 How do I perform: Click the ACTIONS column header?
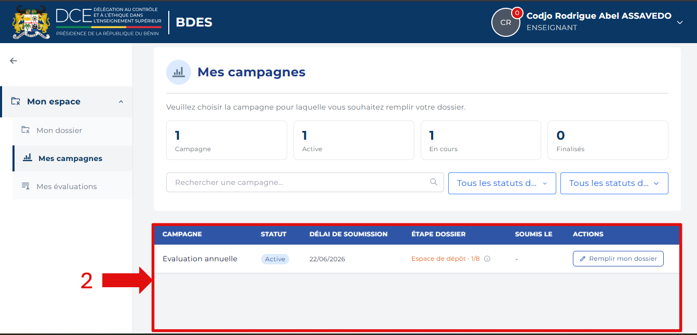click(x=588, y=234)
